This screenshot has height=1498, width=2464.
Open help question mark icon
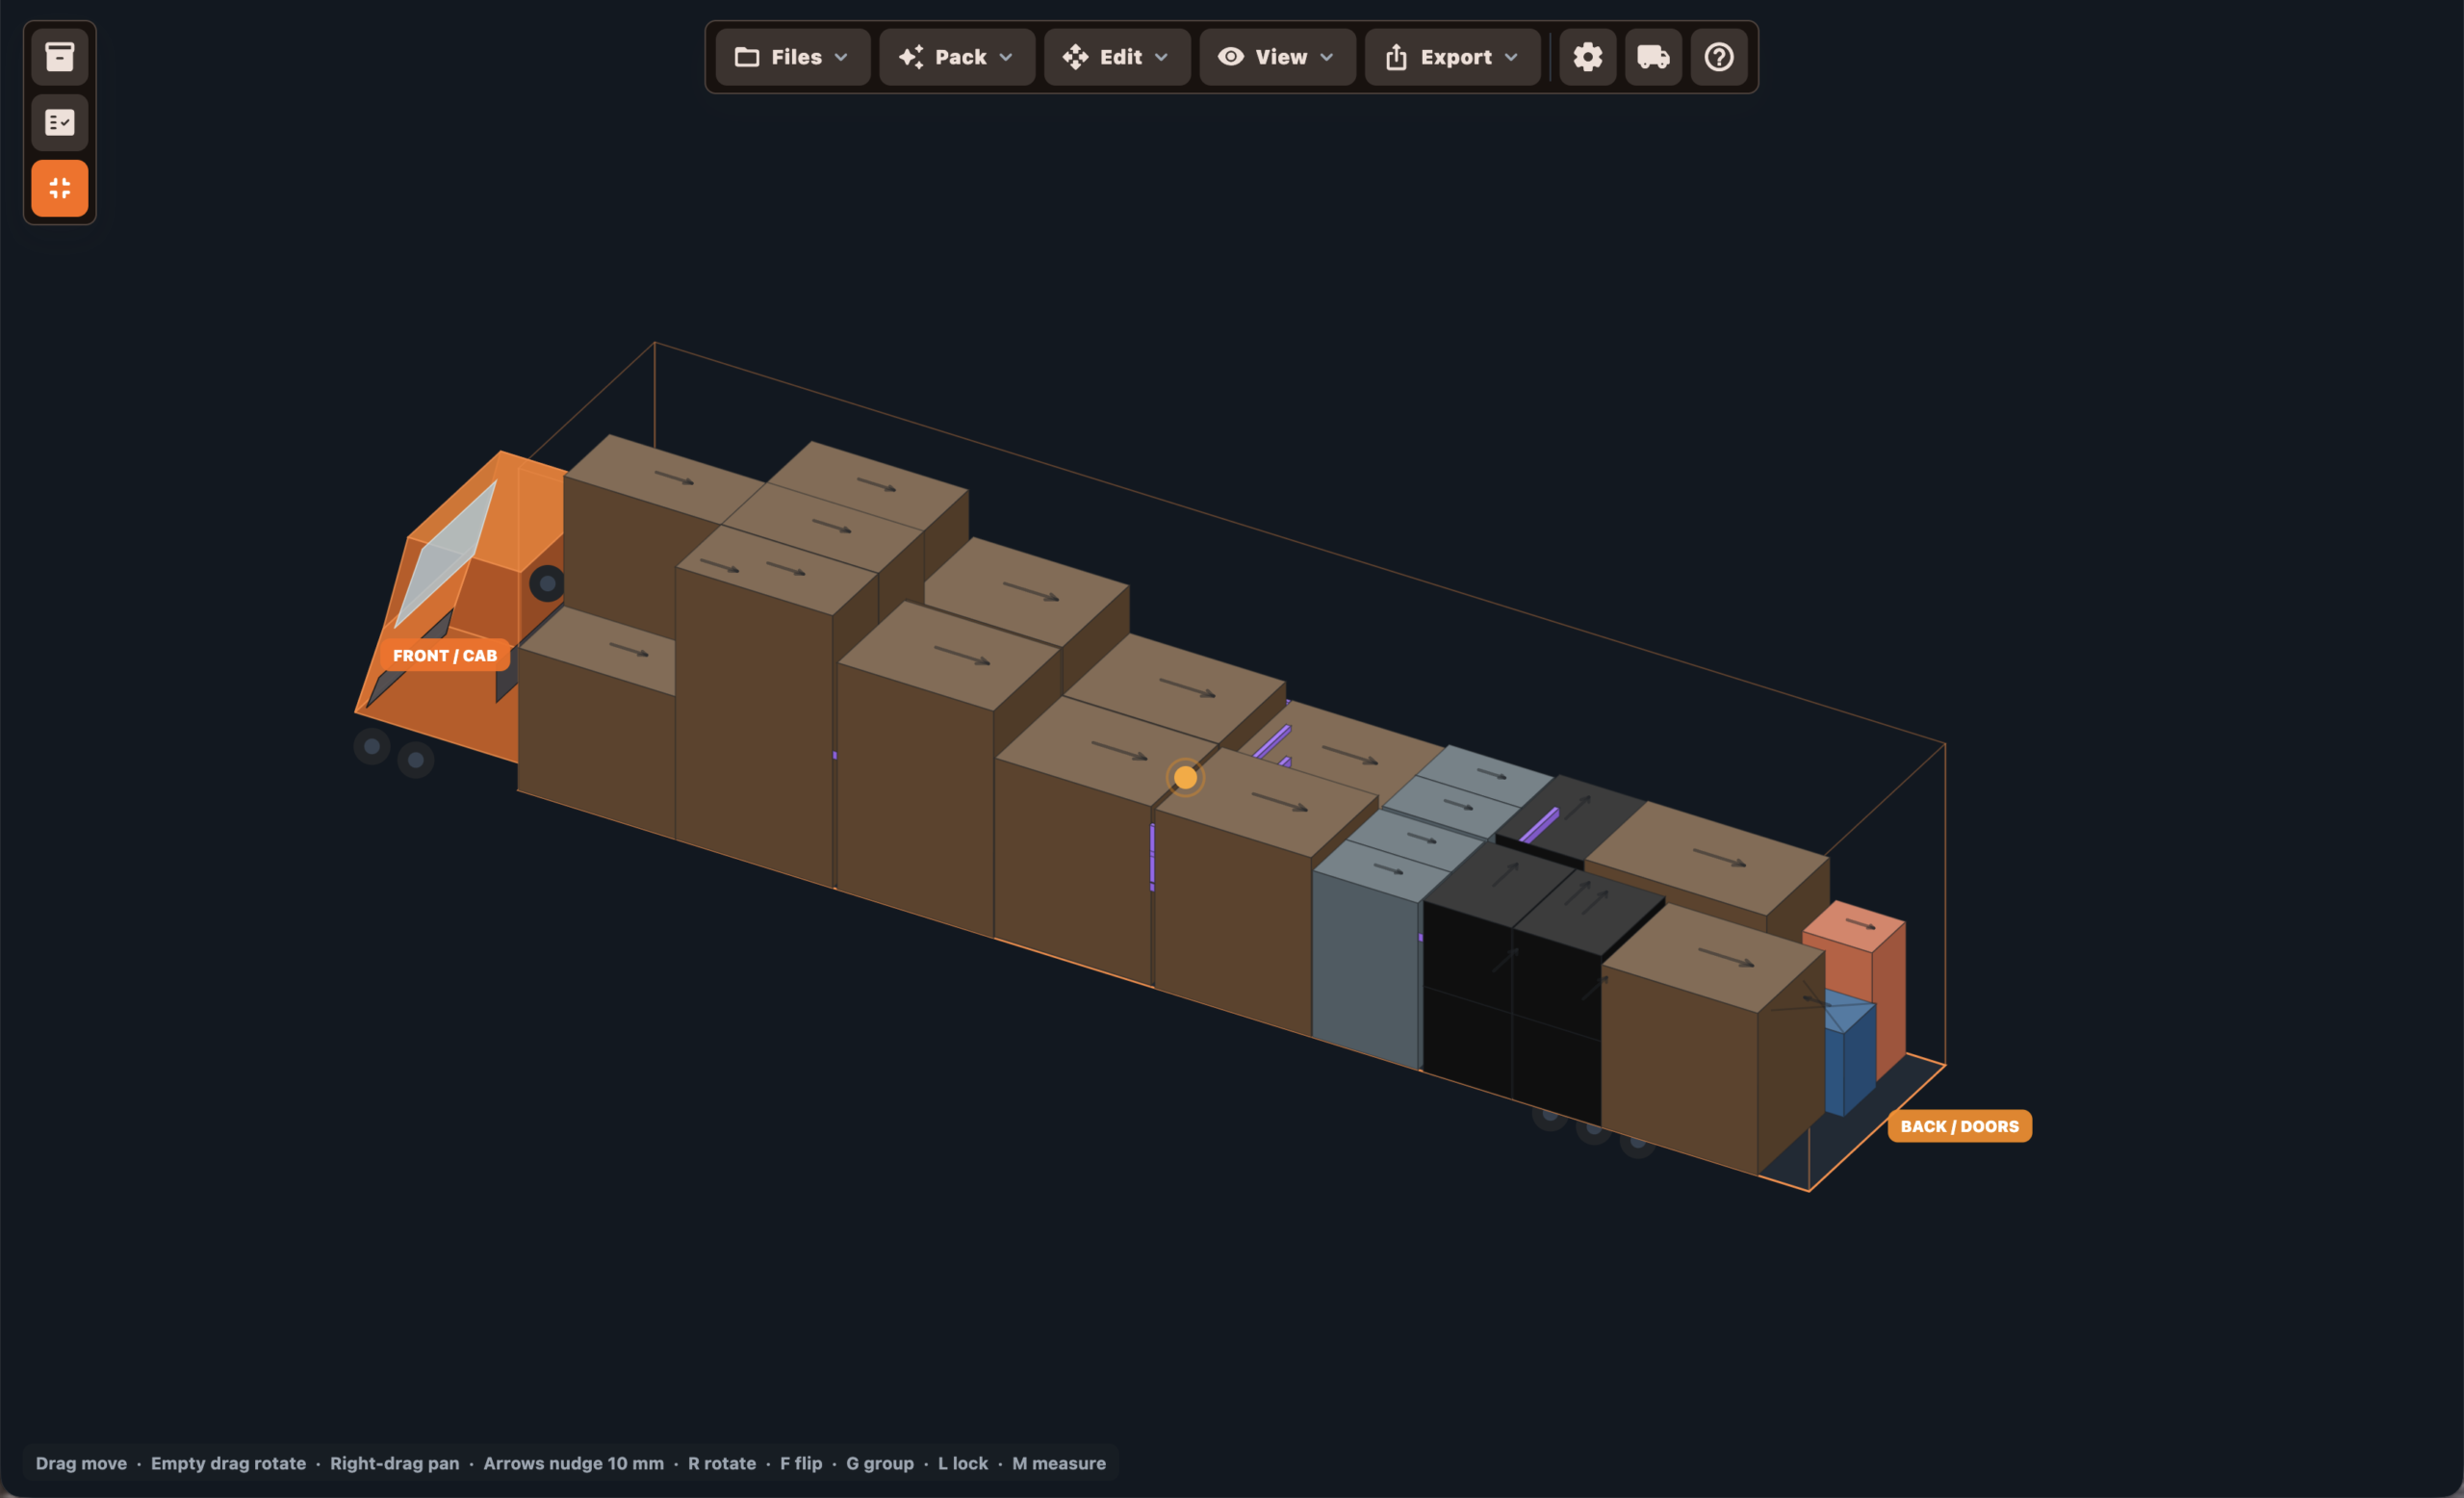coord(1719,57)
